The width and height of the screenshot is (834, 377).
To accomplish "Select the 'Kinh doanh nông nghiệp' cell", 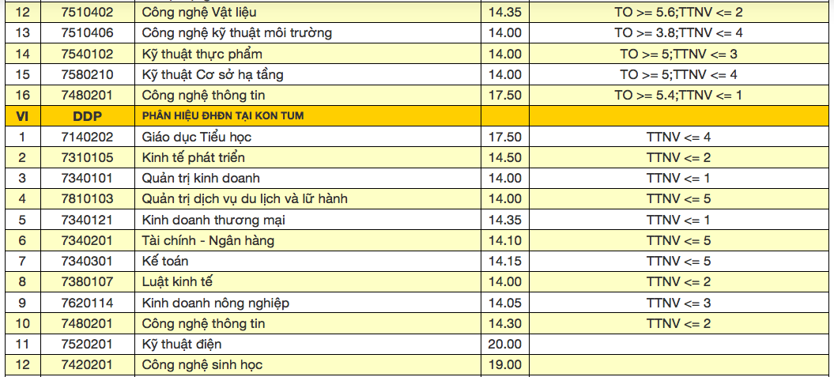I will (x=215, y=303).
